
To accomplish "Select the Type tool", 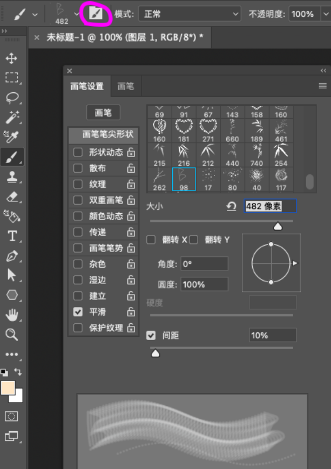I will [x=12, y=236].
